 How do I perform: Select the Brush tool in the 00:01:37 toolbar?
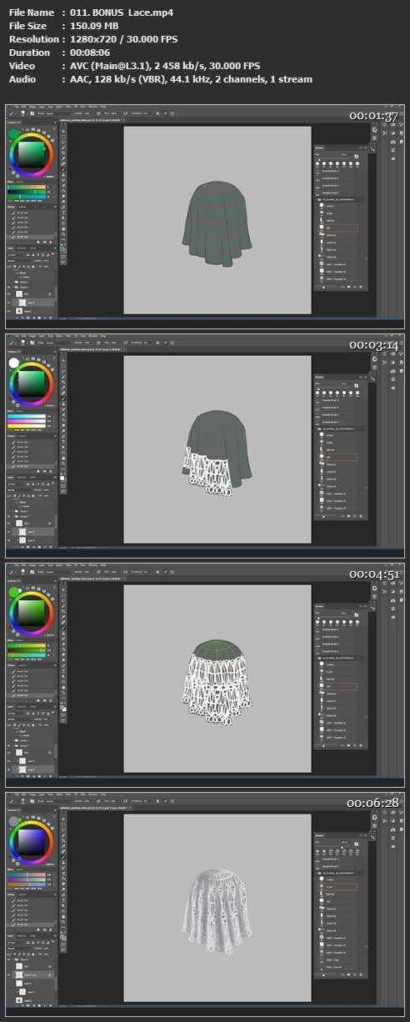pyautogui.click(x=63, y=169)
